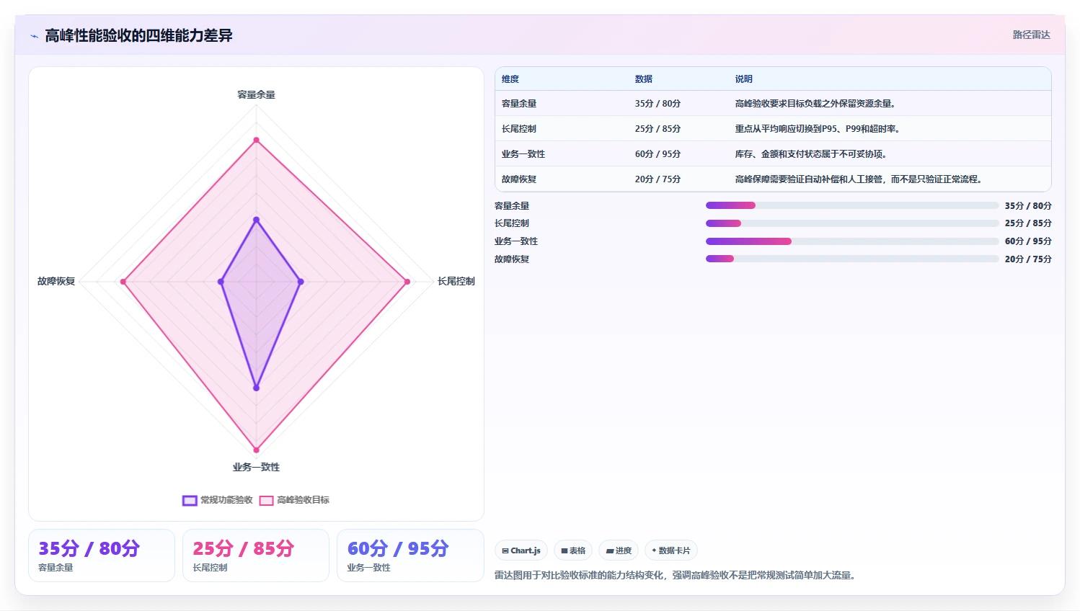This screenshot has height=611, width=1080.
Task: Click the radar axis label 容量余量
Action: (257, 95)
